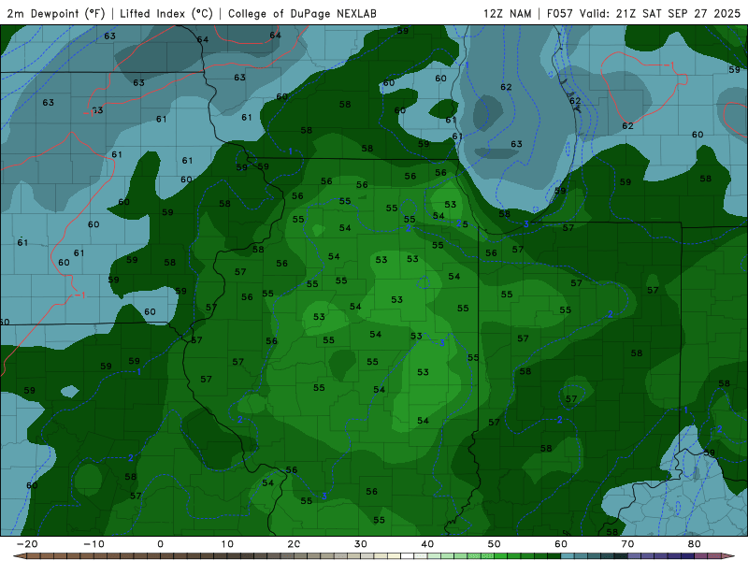This screenshot has height=561, width=748.
Task: Click the 60 label on the color scale
Action: coord(561,544)
